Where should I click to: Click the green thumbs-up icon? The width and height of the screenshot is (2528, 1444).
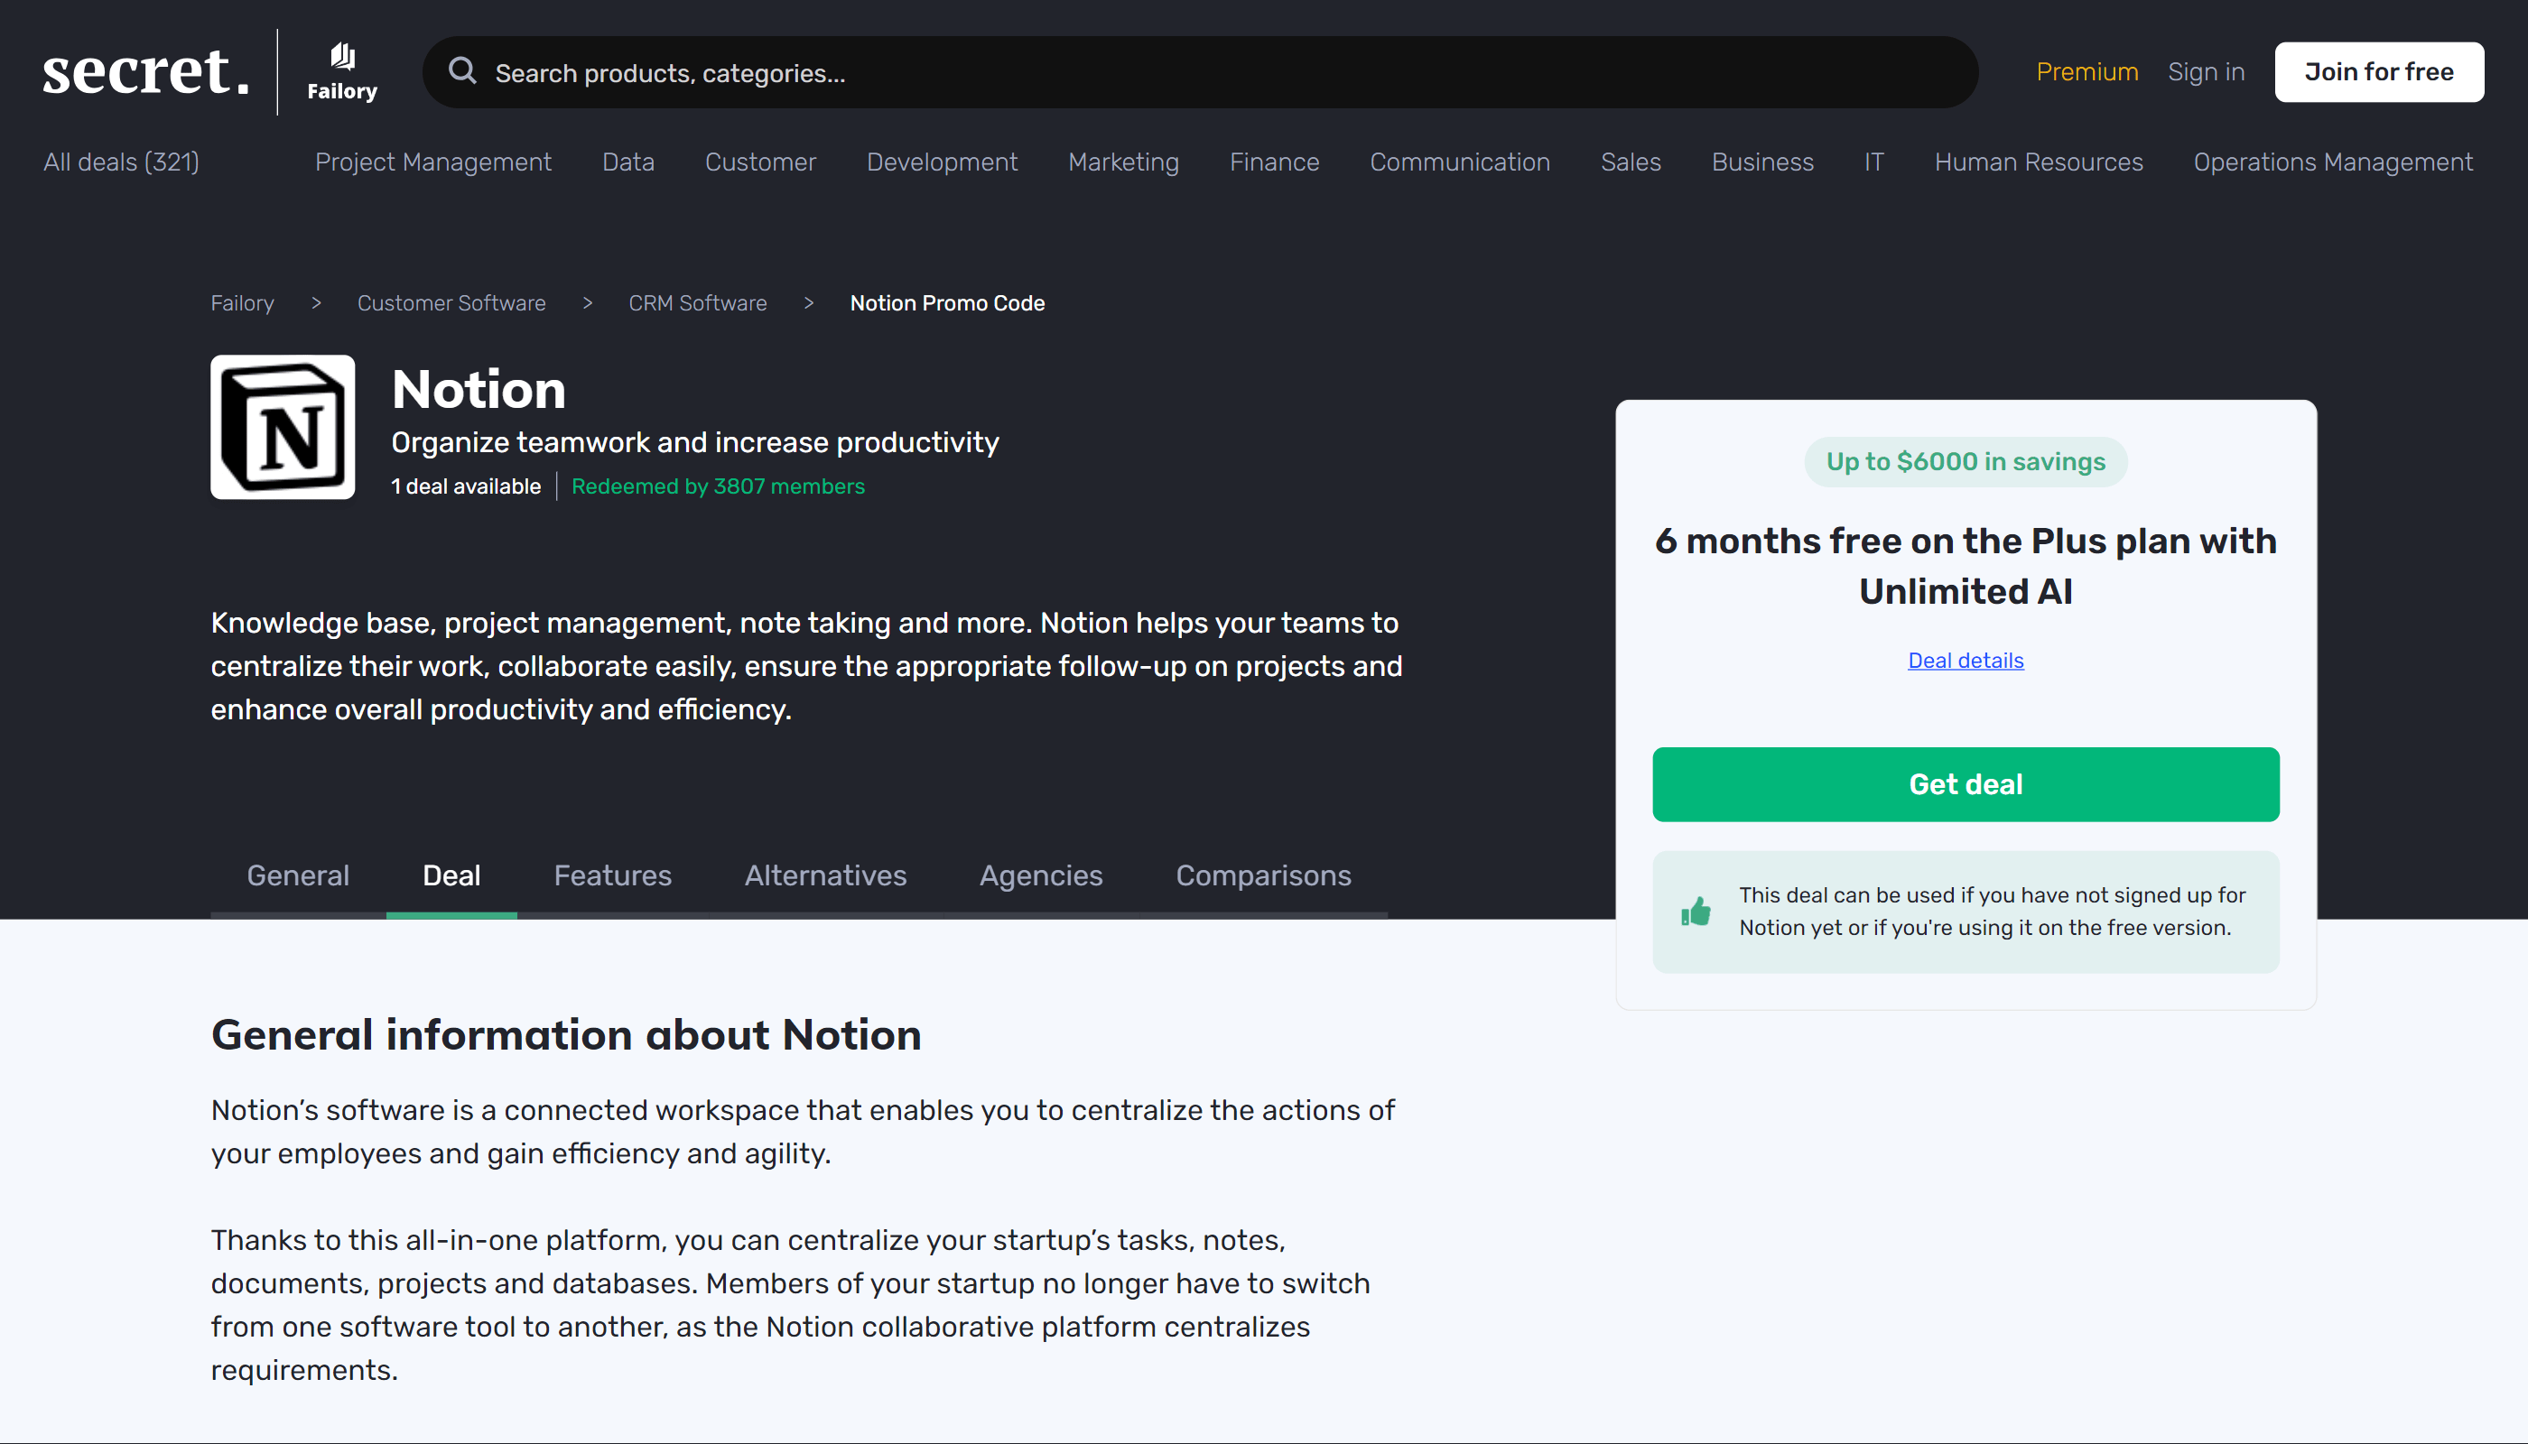tap(1696, 911)
